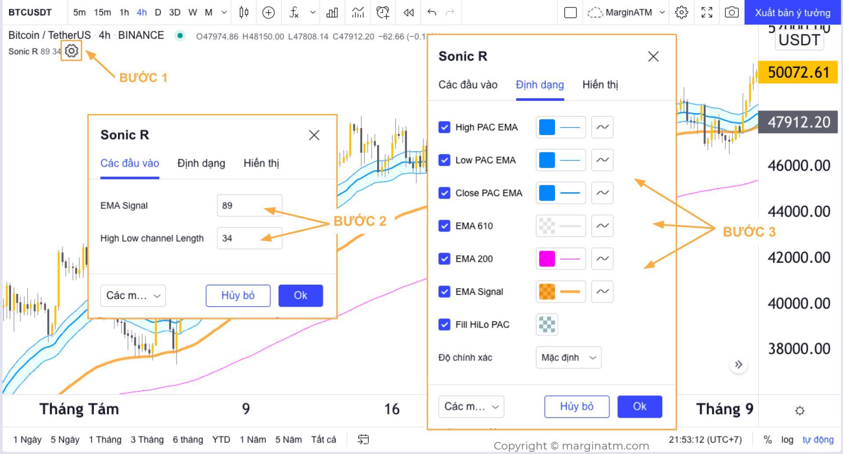Select the 3D timeframe
Screen dimensions: 843x454
pos(175,12)
